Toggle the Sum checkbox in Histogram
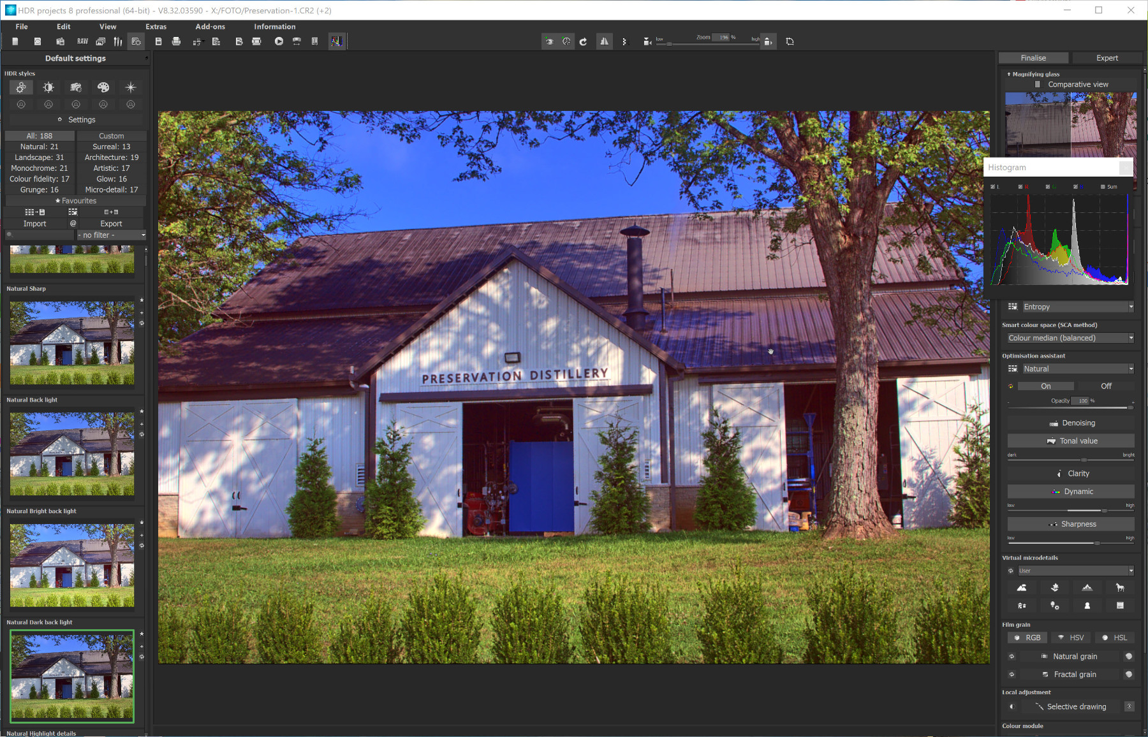The width and height of the screenshot is (1148, 737). [x=1103, y=187]
